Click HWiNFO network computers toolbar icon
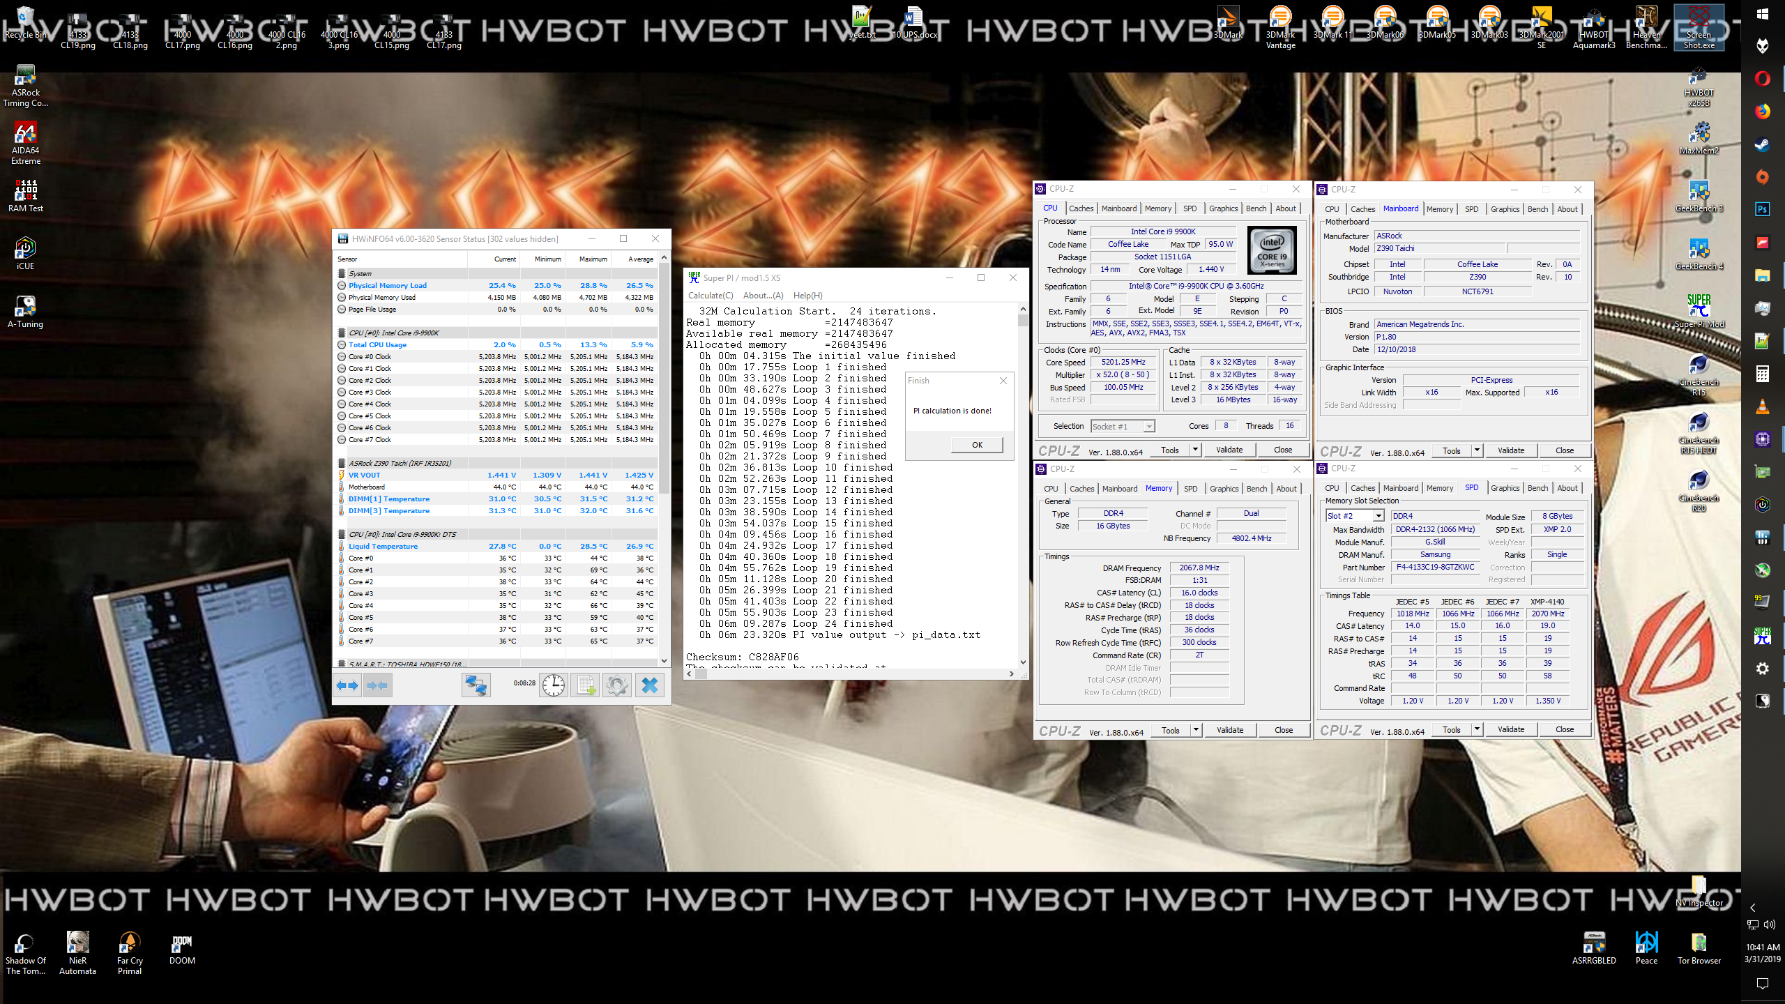Viewport: 1785px width, 1004px height. point(476,685)
